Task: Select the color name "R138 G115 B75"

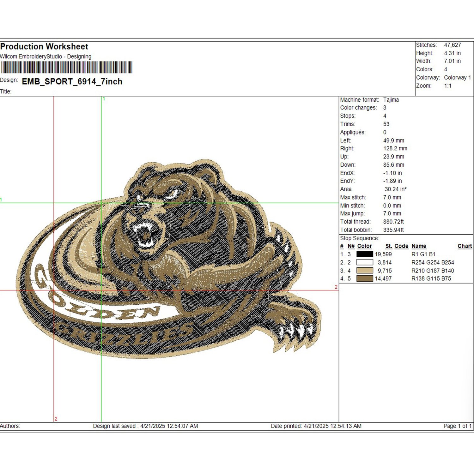Action: [x=431, y=278]
